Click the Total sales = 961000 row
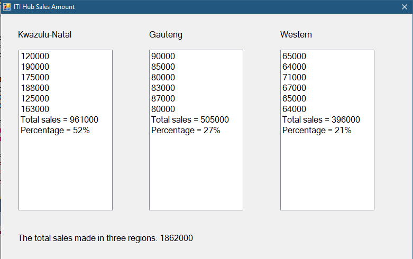This screenshot has height=259, width=413. [59, 120]
